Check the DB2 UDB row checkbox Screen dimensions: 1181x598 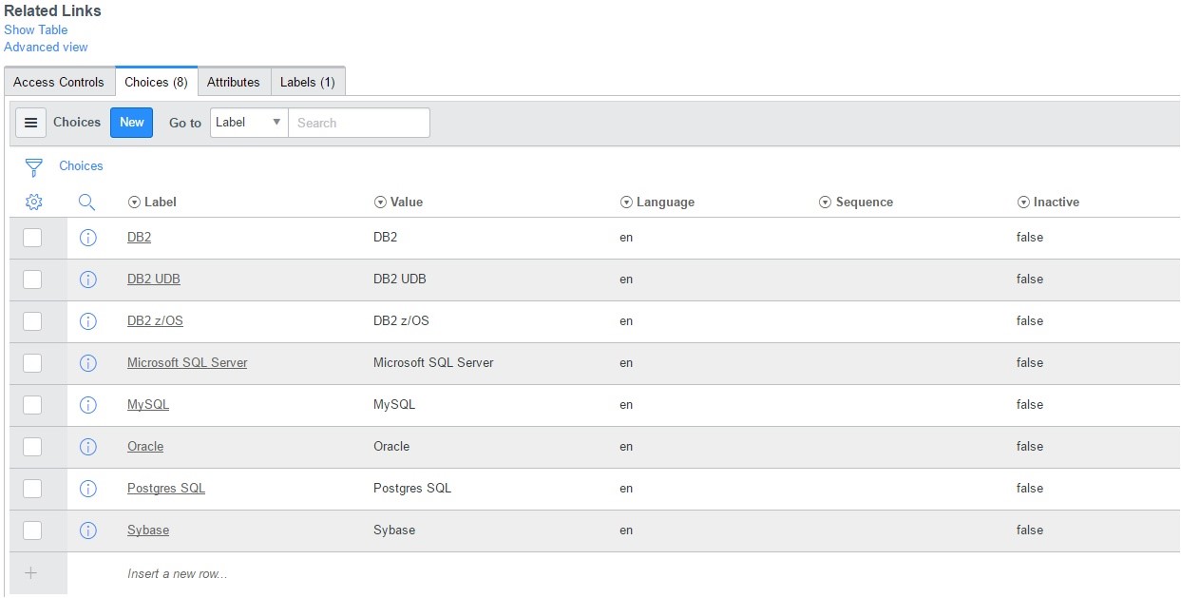point(32,280)
